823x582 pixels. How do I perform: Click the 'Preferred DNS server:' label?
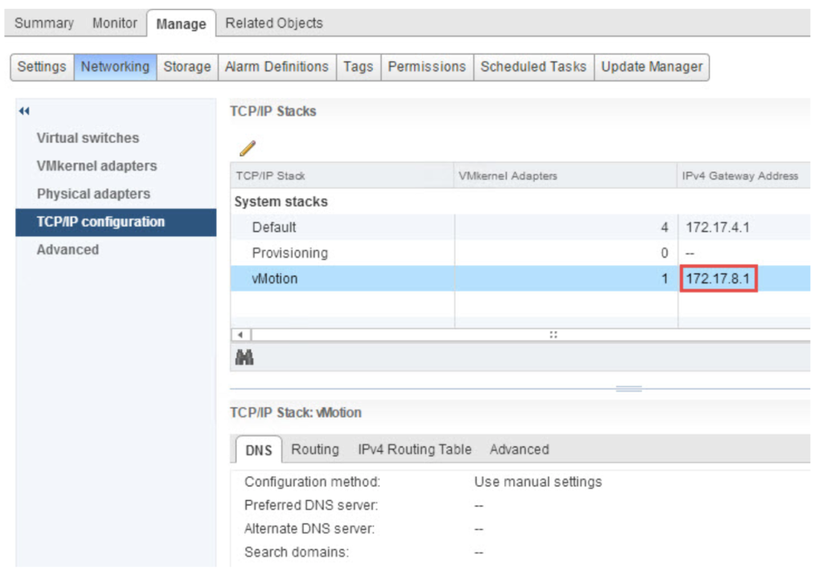[311, 506]
